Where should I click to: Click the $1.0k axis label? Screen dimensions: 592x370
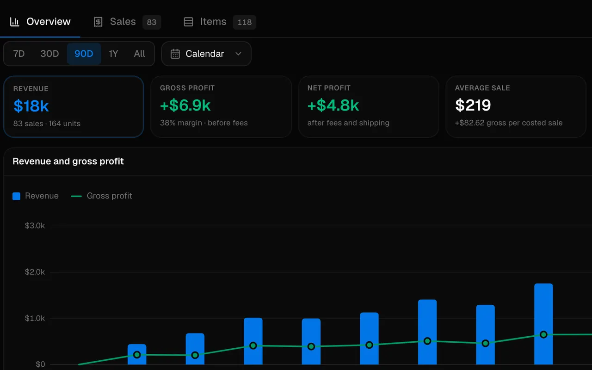[35, 318]
